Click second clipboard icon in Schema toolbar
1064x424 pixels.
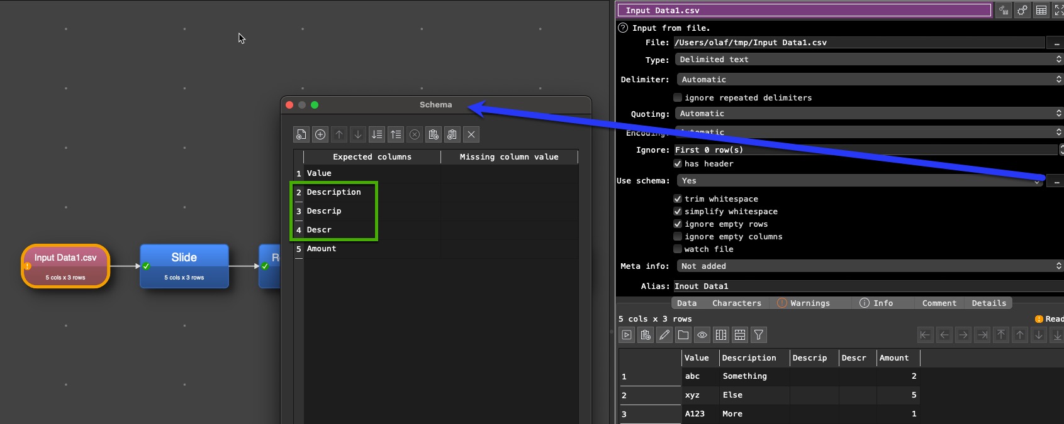[452, 134]
